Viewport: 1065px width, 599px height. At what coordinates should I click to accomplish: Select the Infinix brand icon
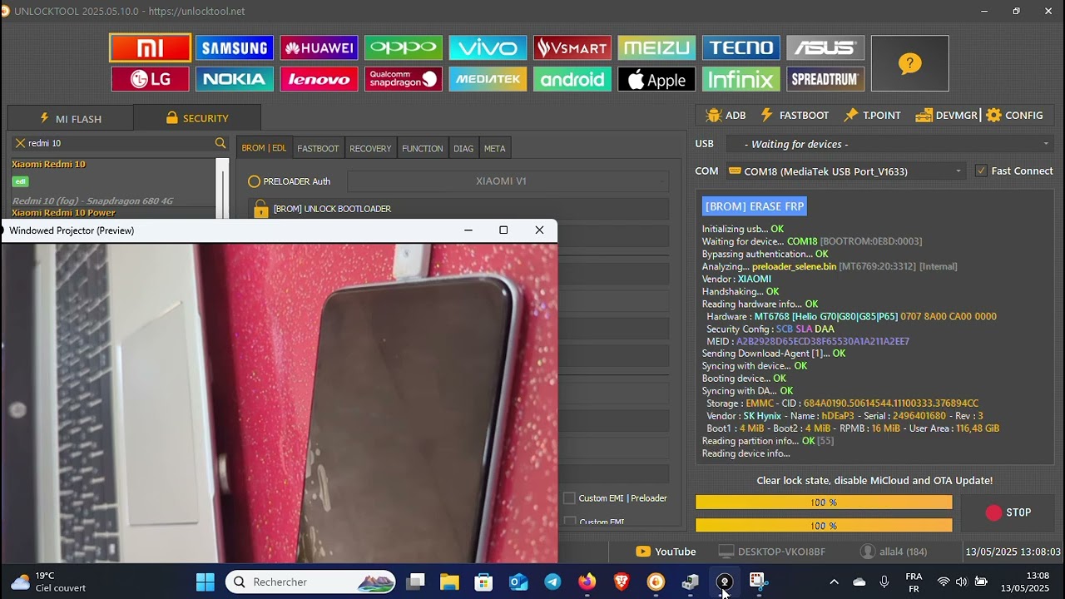click(x=741, y=79)
